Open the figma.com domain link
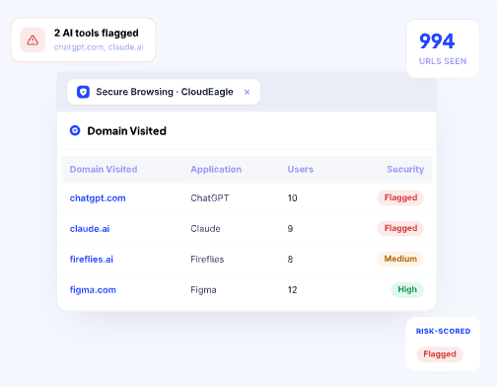Image resolution: width=497 pixels, height=387 pixels. (93, 290)
